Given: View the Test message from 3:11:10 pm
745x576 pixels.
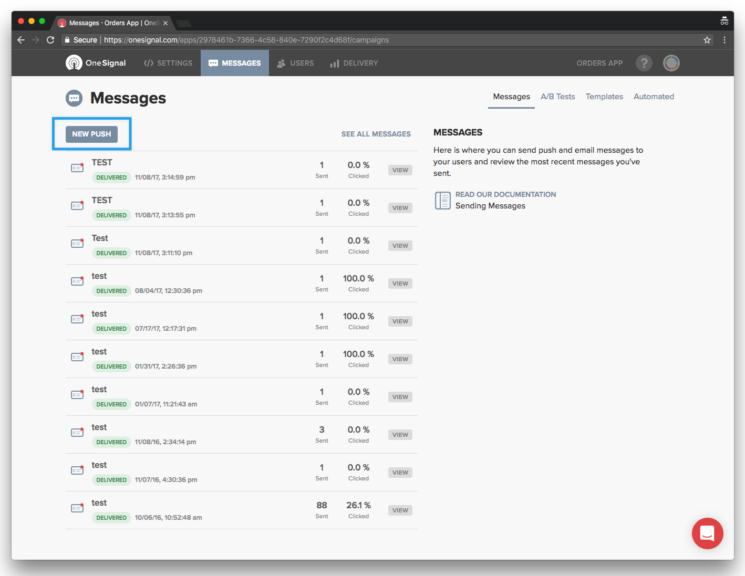Looking at the screenshot, I should click(400, 246).
